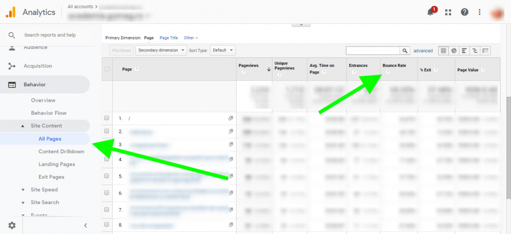Open row 2 page link-out icon
Image resolution: width=511 pixels, height=234 pixels.
(231, 131)
